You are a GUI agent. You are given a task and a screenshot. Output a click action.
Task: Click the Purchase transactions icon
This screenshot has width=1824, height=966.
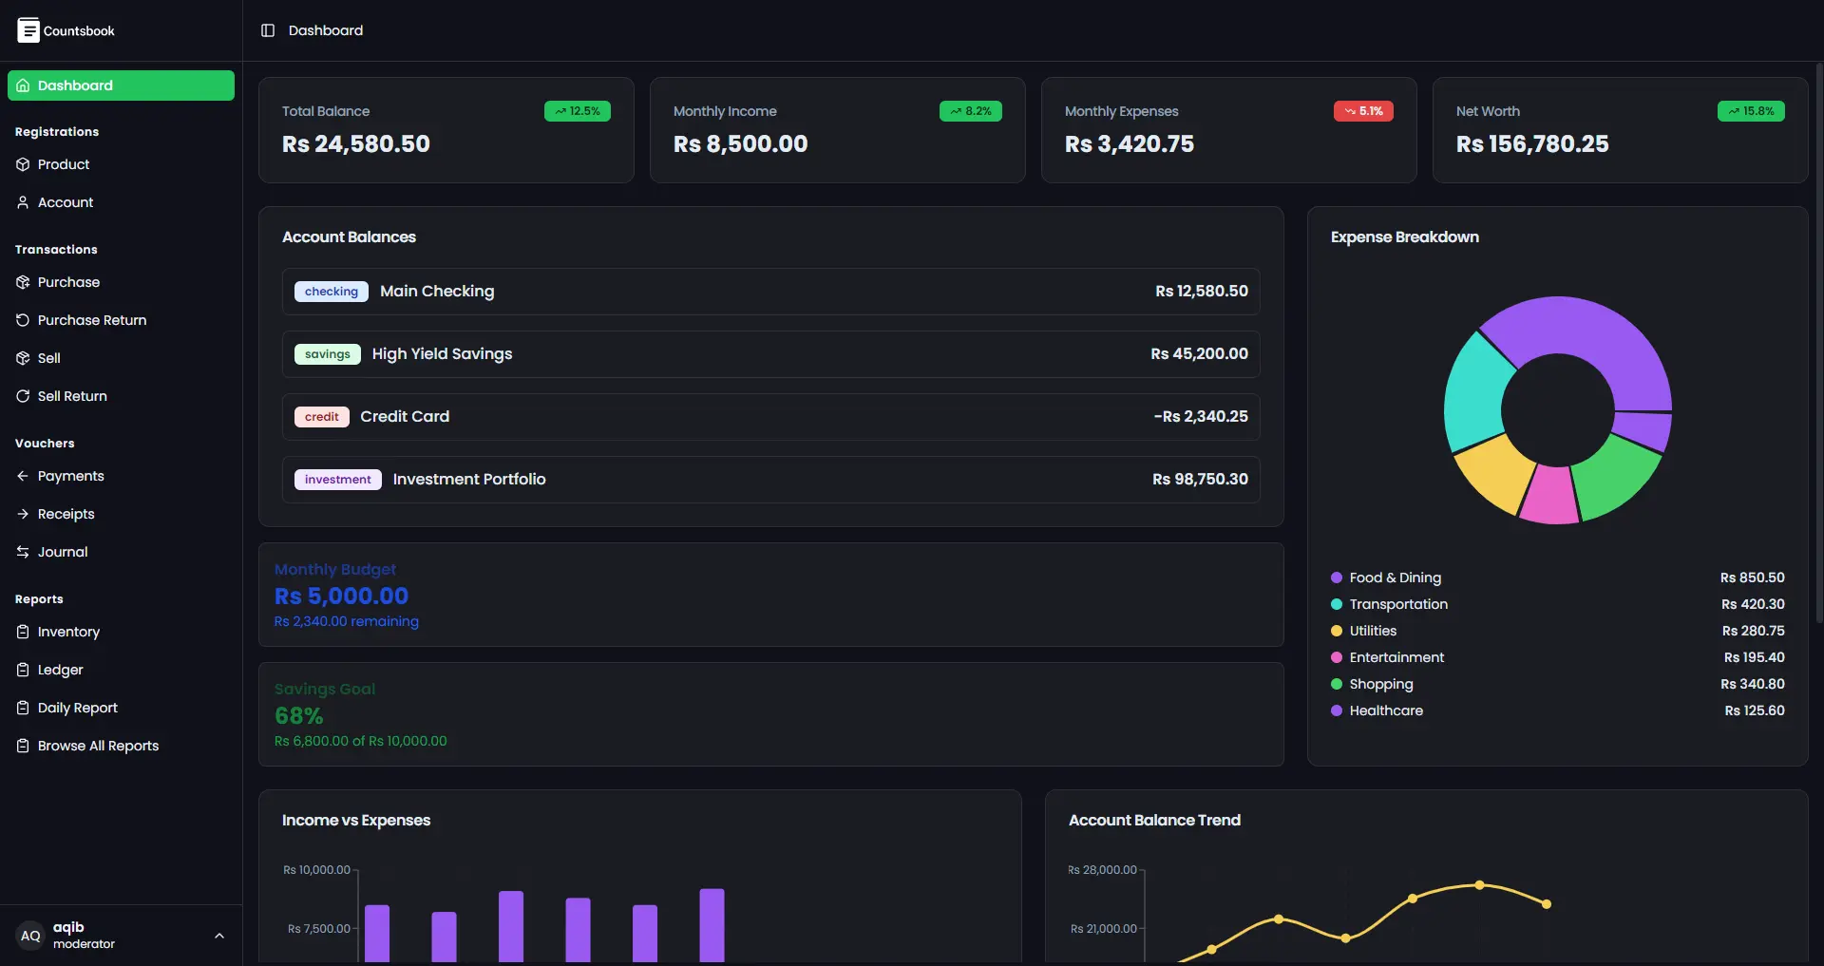coord(22,281)
